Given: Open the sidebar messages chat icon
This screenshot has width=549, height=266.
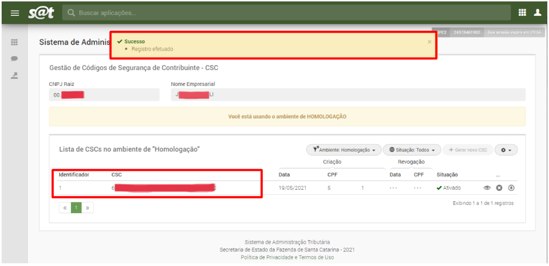Looking at the screenshot, I should click(15, 59).
